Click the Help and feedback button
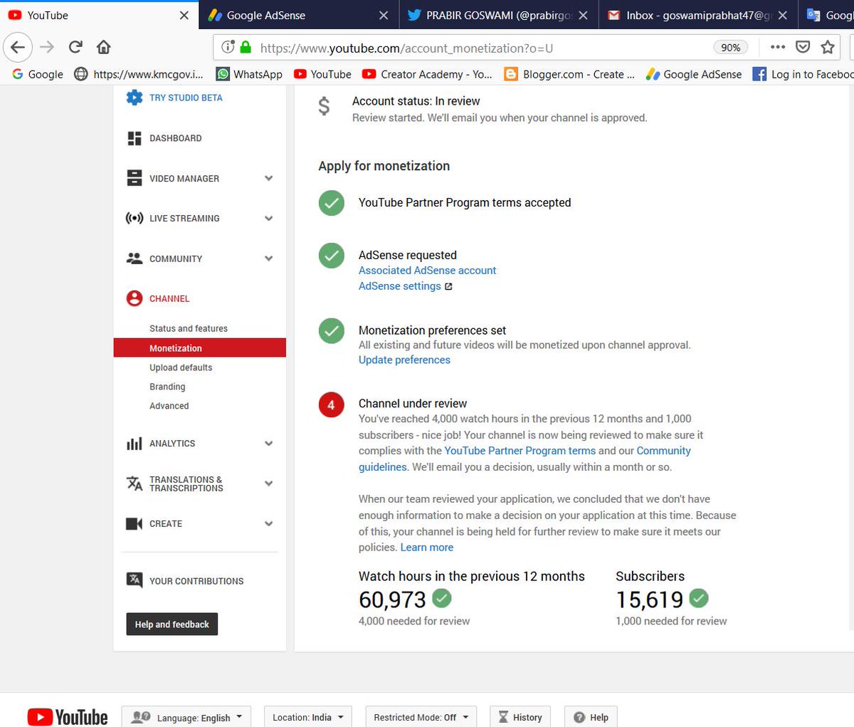The height and width of the screenshot is (727, 854). (x=172, y=624)
